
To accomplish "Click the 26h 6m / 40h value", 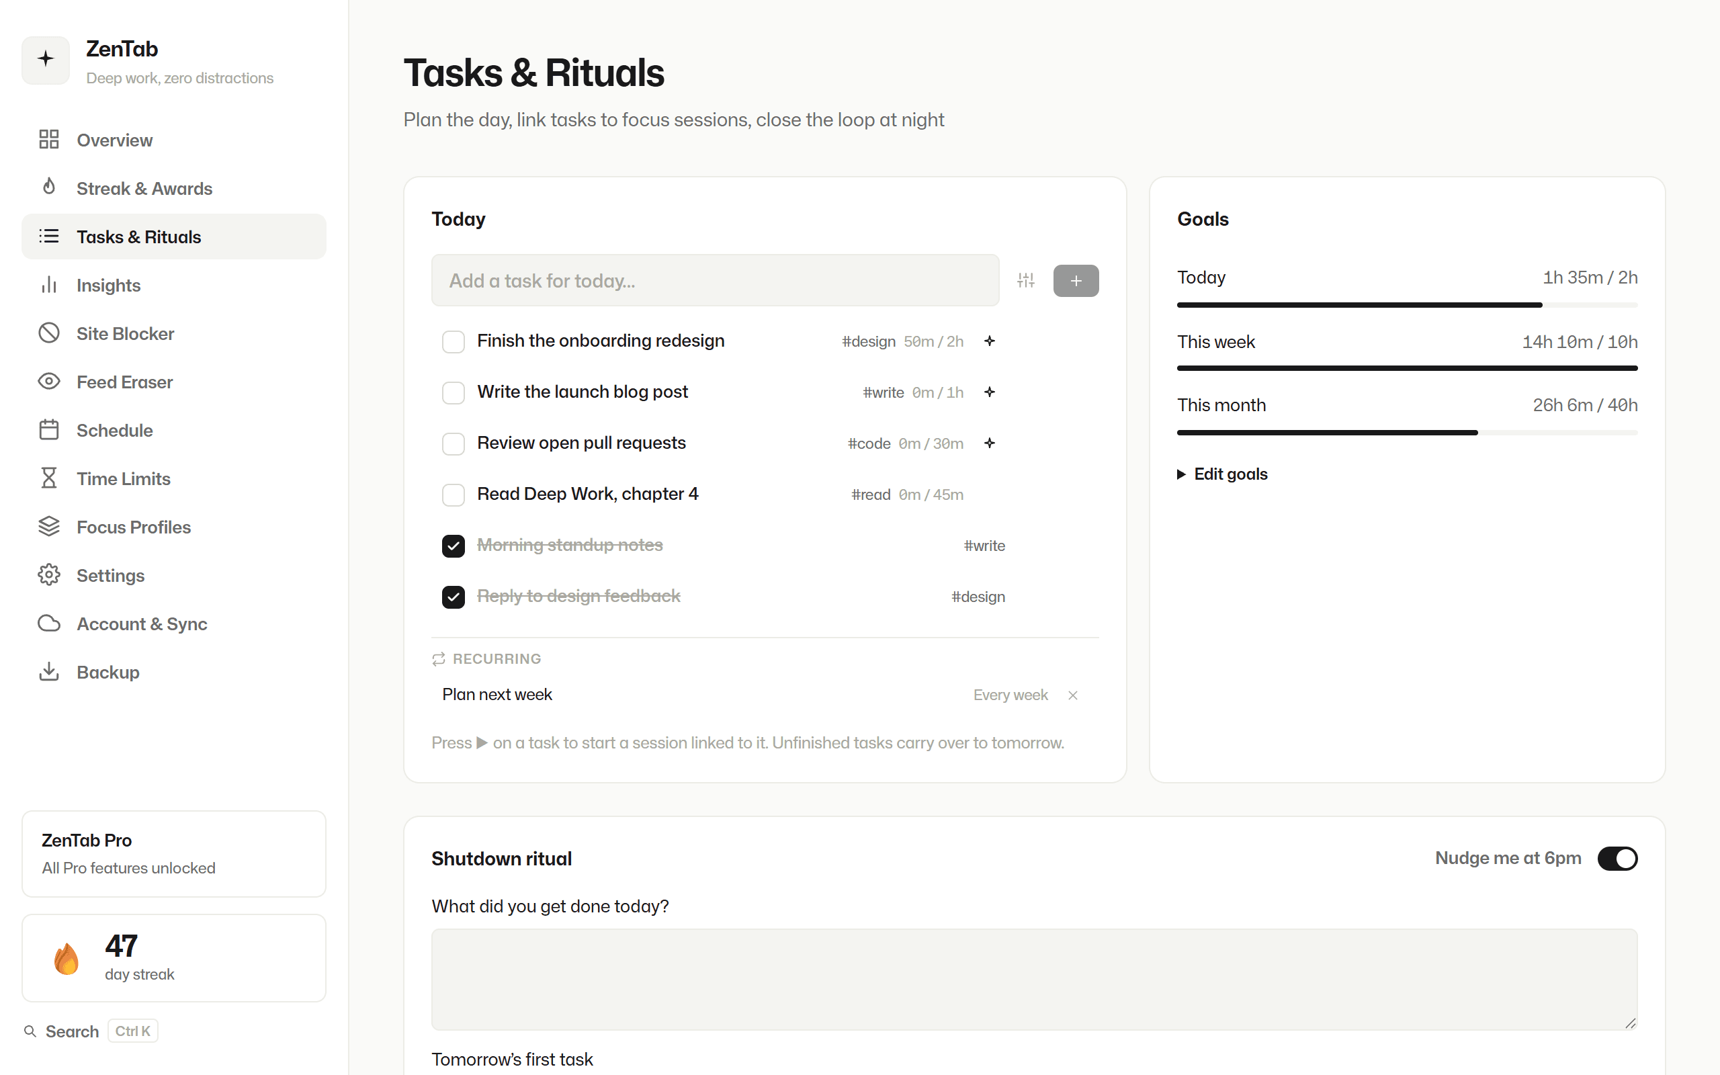I will coord(1585,405).
